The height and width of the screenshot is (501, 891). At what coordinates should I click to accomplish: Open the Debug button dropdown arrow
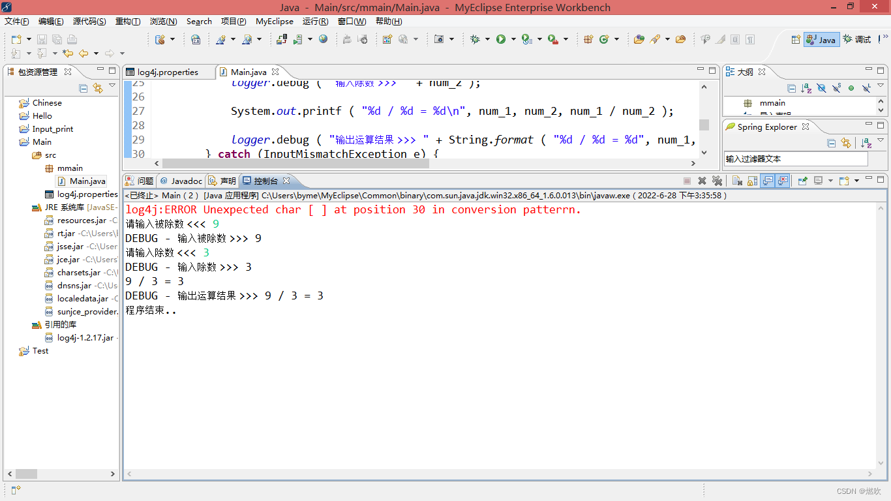(x=487, y=39)
